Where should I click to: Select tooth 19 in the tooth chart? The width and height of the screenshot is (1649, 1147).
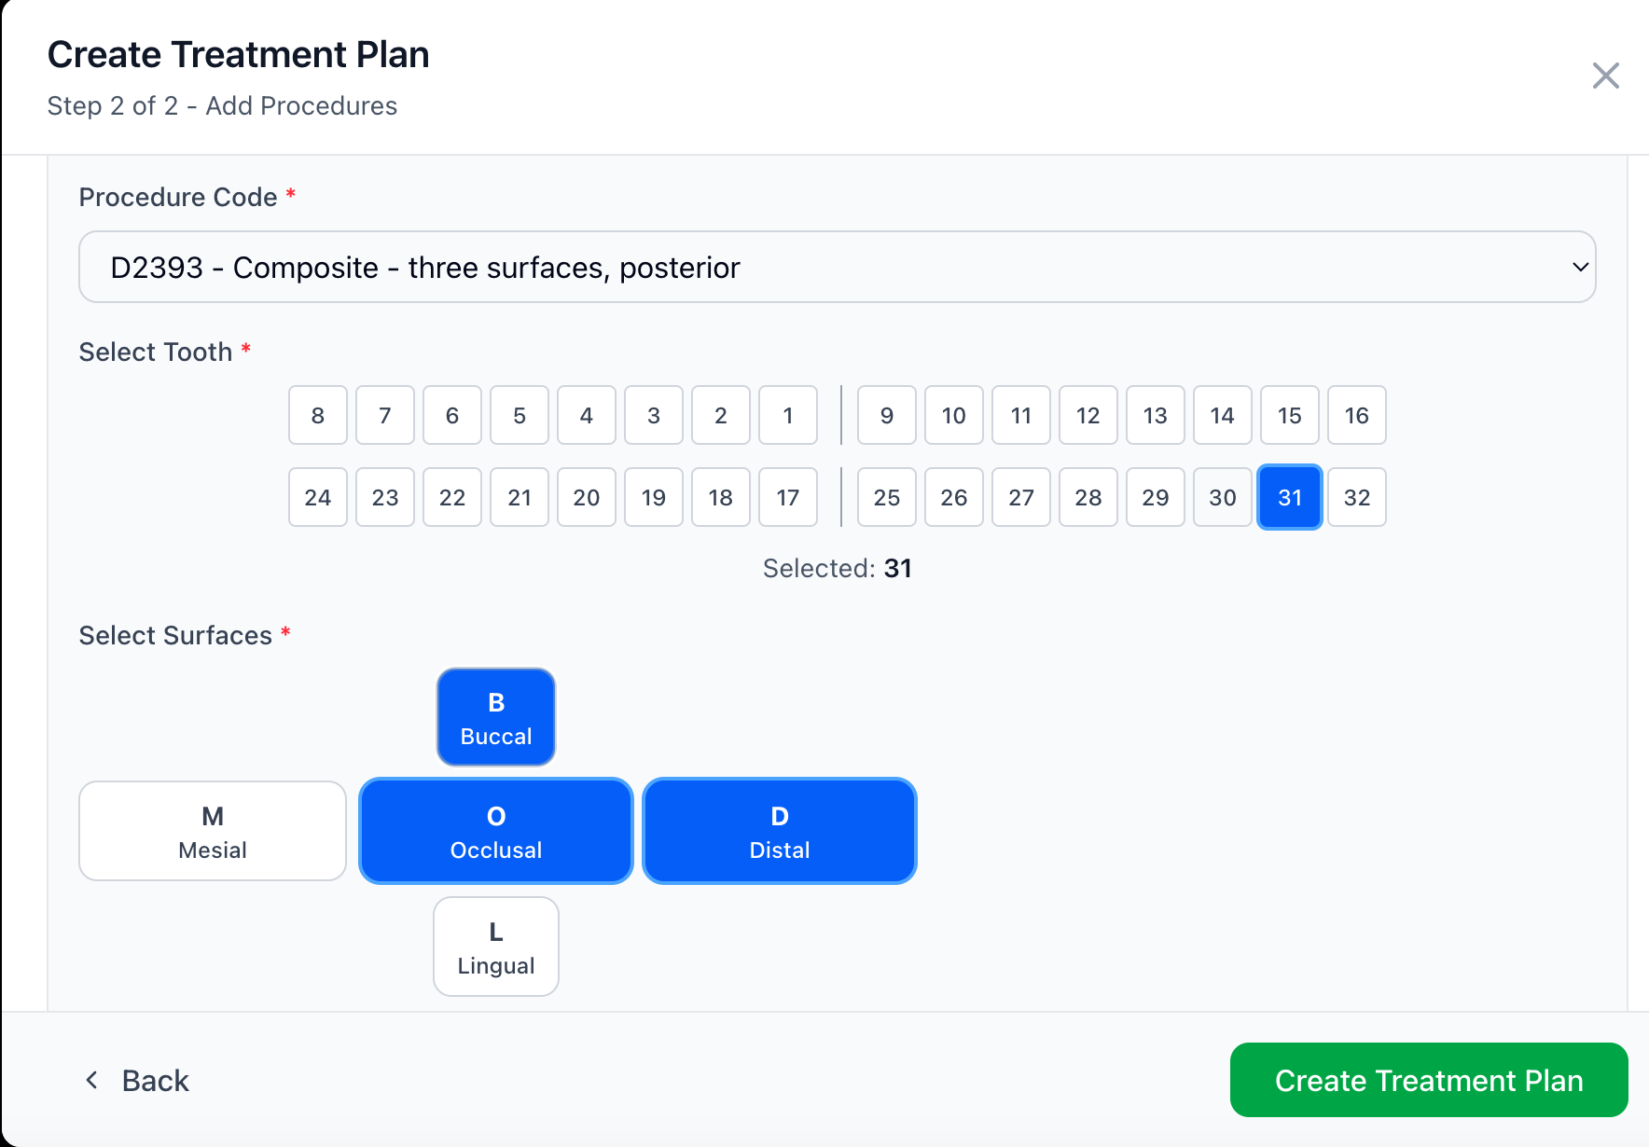654,497
